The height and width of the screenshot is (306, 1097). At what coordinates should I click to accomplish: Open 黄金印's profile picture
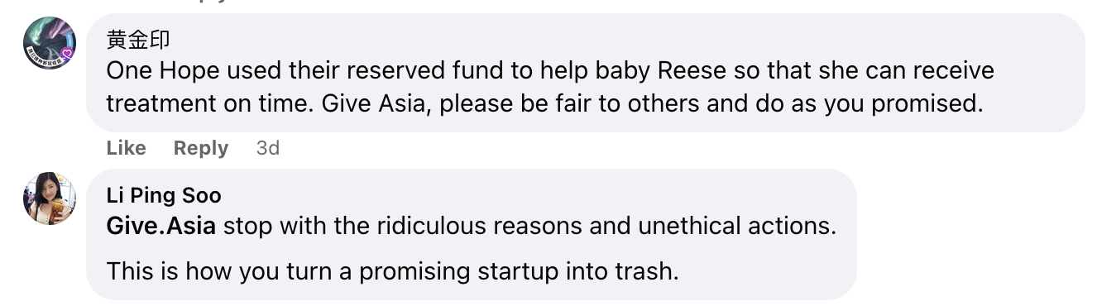(x=50, y=43)
